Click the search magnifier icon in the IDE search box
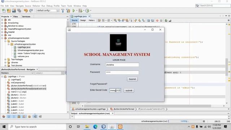The height and width of the screenshot is (130, 231). pyautogui.click(x=197, y=6)
